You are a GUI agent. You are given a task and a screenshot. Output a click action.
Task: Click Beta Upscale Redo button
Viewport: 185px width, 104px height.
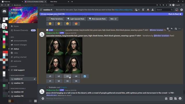point(97,19)
